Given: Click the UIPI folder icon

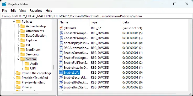Looking at the screenshot, I should click(27, 68).
